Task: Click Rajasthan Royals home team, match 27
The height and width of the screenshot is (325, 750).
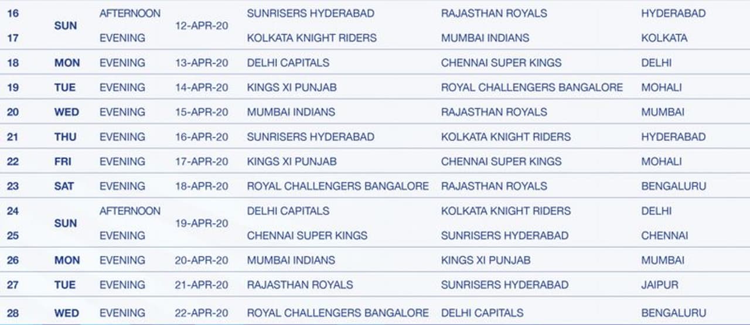Action: (300, 285)
